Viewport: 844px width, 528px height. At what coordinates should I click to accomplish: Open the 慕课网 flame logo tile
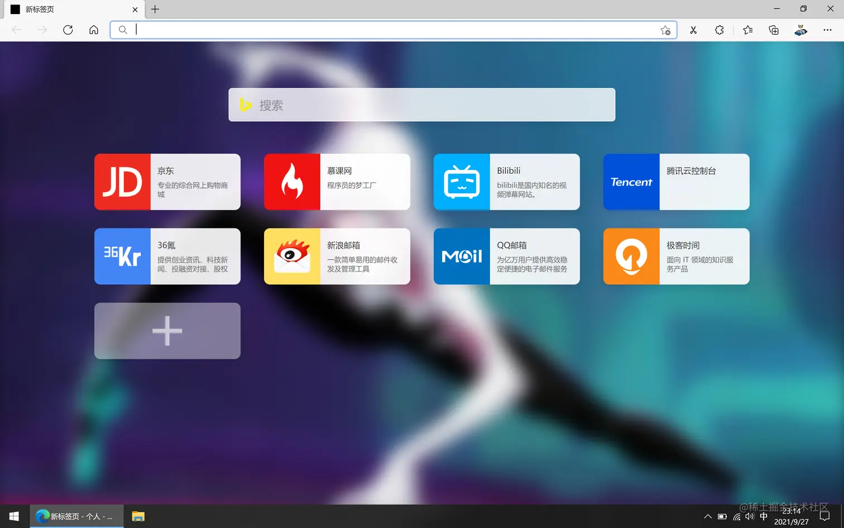click(292, 182)
